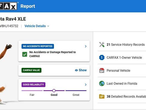Screen dimensions: 146x110
Task: Click the 'Fair' reliability label
Action: [32, 95]
